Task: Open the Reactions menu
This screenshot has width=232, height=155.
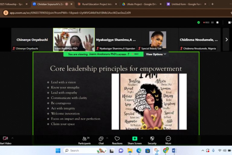Action: pyautogui.click(x=117, y=140)
